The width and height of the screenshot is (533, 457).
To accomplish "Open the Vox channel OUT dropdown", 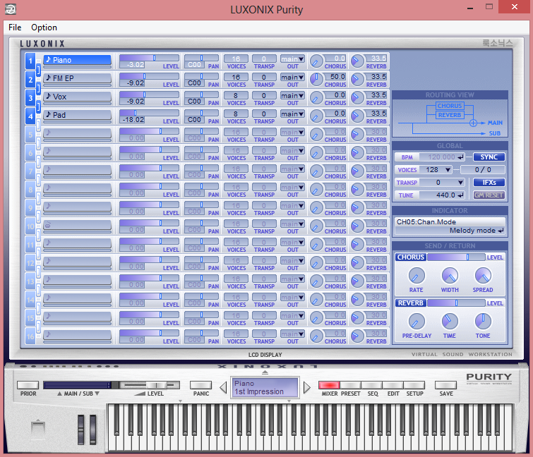I will [292, 95].
